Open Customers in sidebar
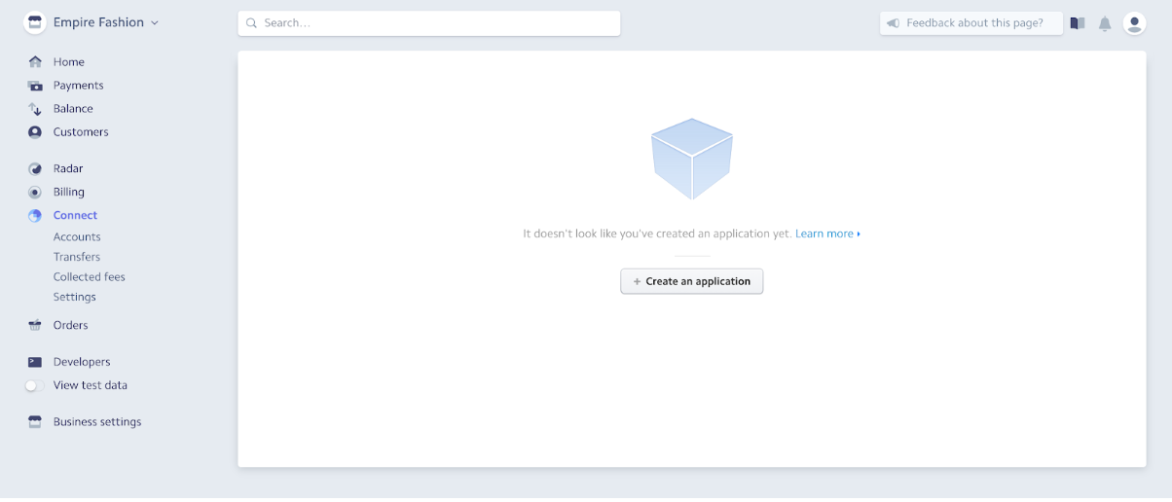The height and width of the screenshot is (502, 1172). click(x=81, y=132)
